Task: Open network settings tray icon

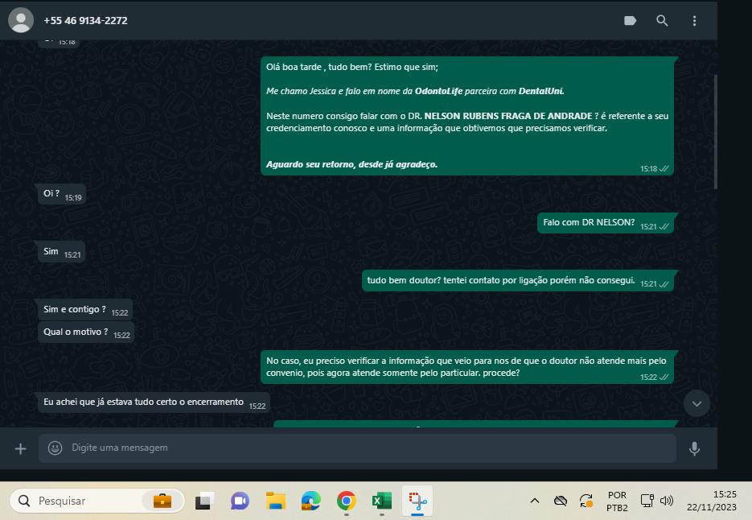Action: tap(647, 501)
